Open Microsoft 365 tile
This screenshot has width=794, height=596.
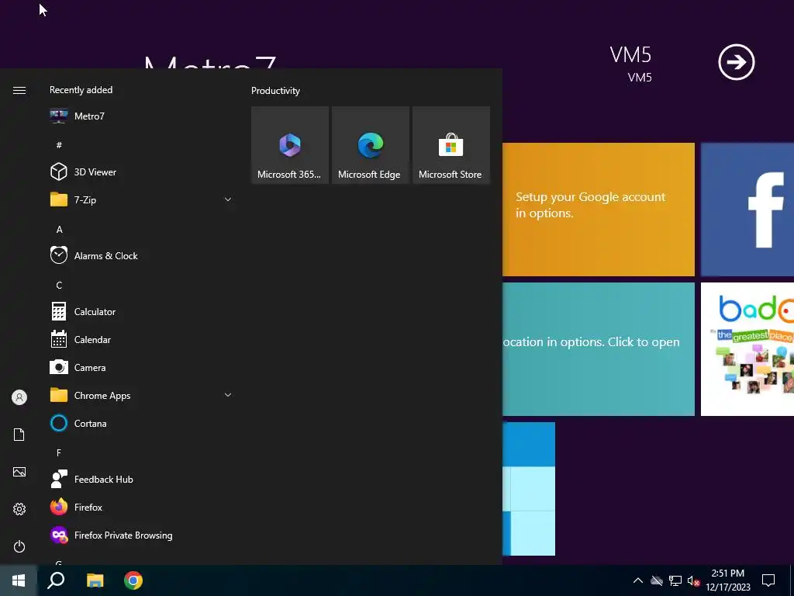(x=290, y=145)
